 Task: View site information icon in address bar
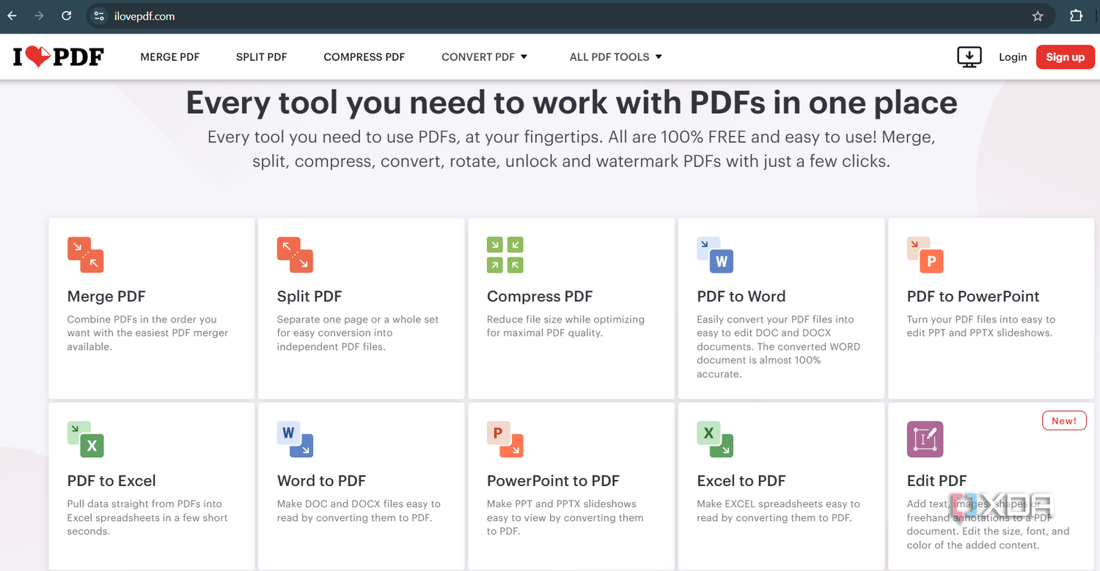[x=100, y=16]
